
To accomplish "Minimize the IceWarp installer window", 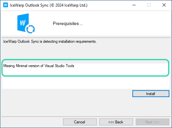I will [x=134, y=5].
